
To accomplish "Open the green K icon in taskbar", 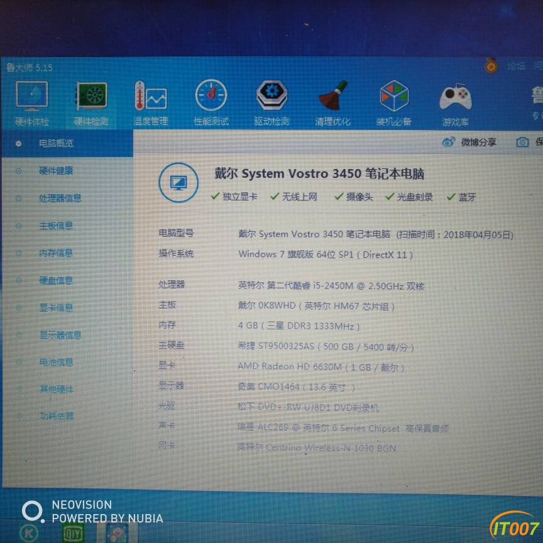I will (x=29, y=534).
